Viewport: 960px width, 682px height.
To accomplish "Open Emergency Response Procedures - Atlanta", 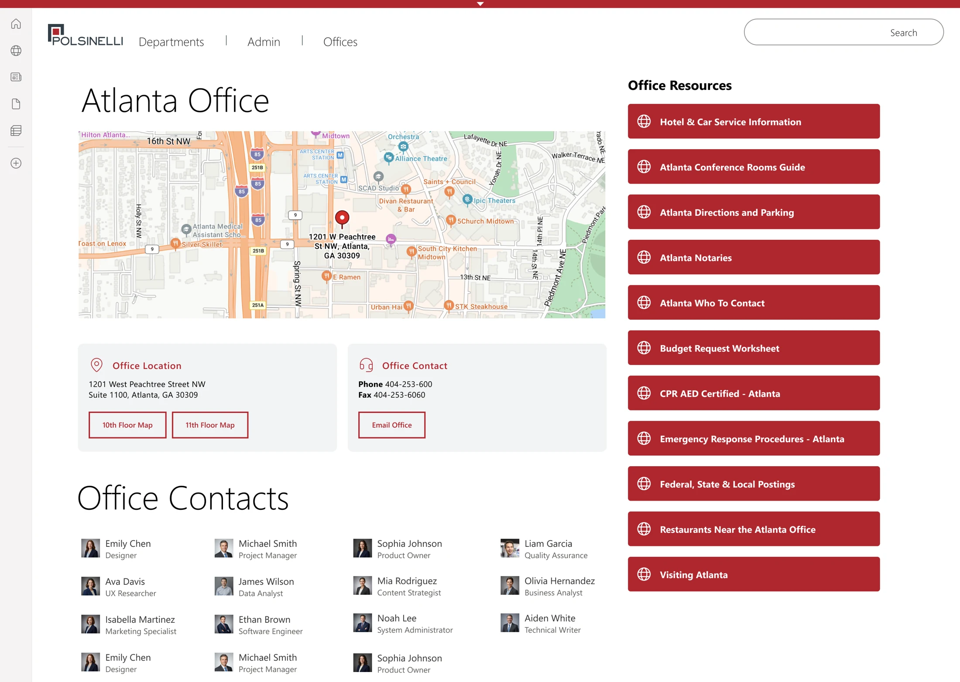I will point(754,439).
